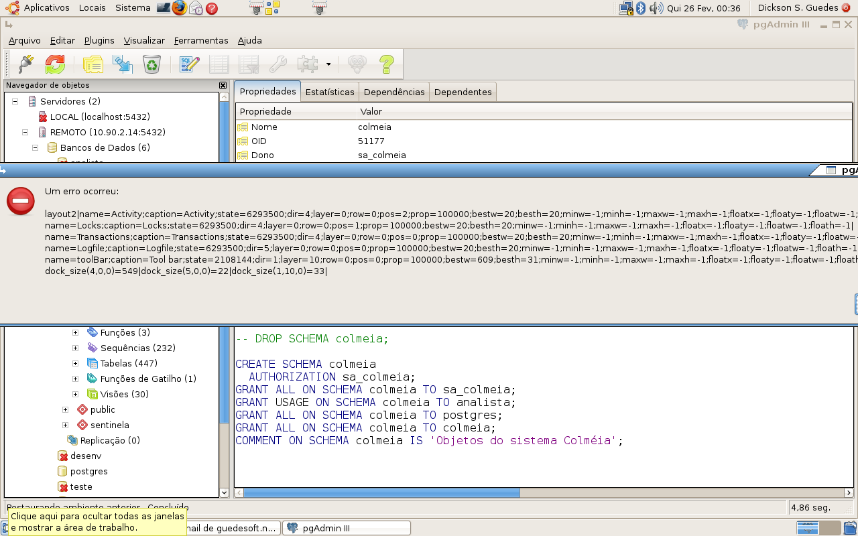Select LOCAL (localhost:5432) server
This screenshot has height=536, width=858.
coord(99,117)
